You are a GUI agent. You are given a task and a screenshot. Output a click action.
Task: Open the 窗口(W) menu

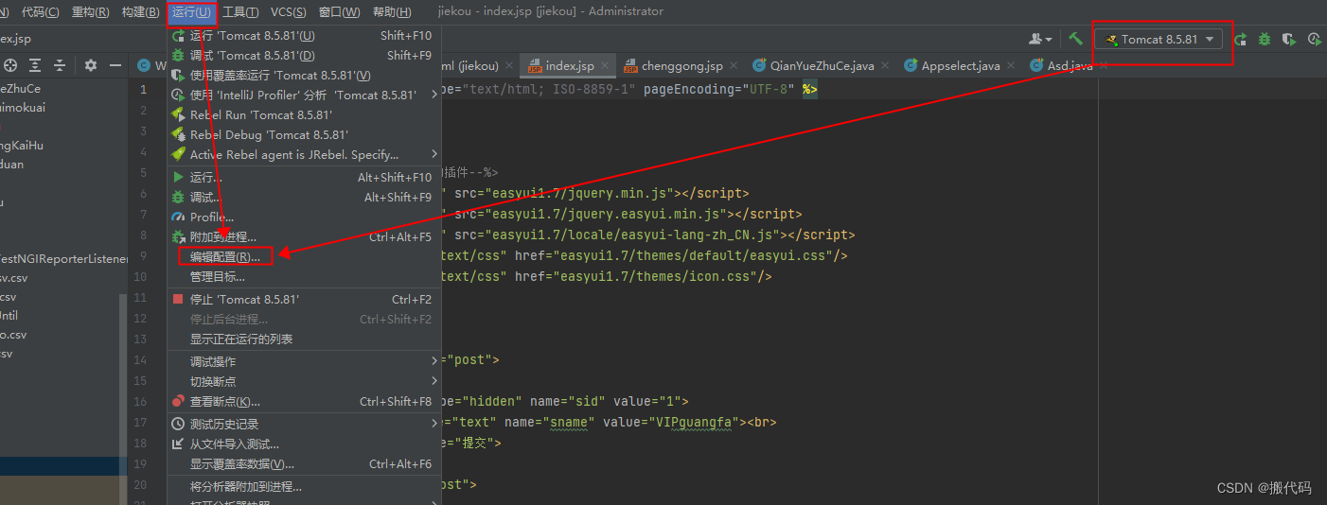click(x=339, y=12)
